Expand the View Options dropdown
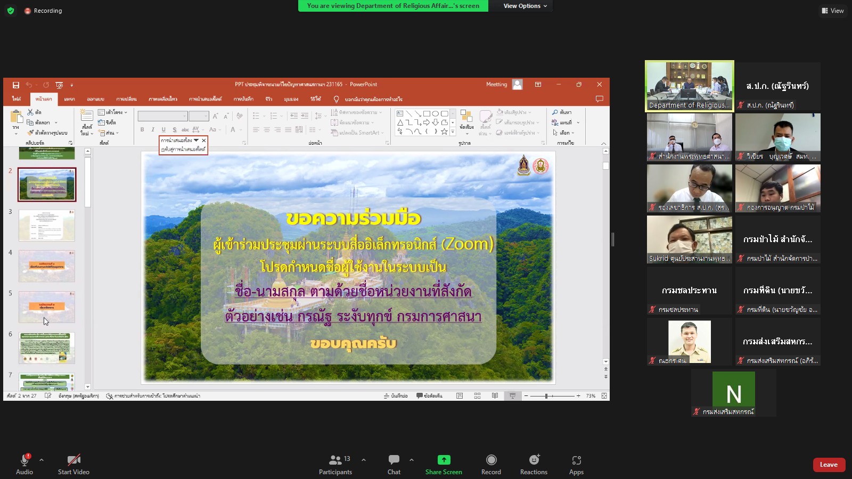Screen dimensions: 852x479 click(525, 6)
